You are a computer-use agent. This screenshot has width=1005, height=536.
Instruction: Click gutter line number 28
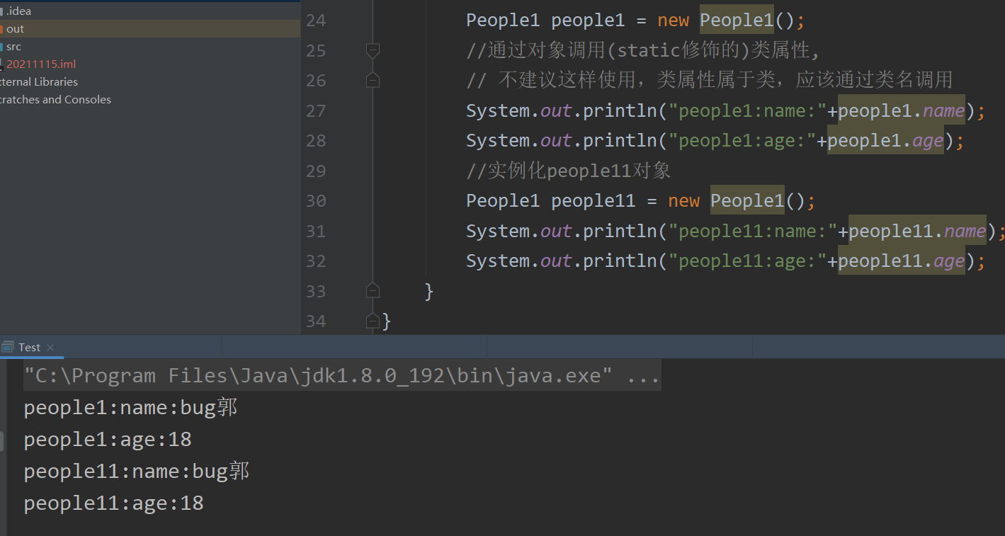pos(316,141)
